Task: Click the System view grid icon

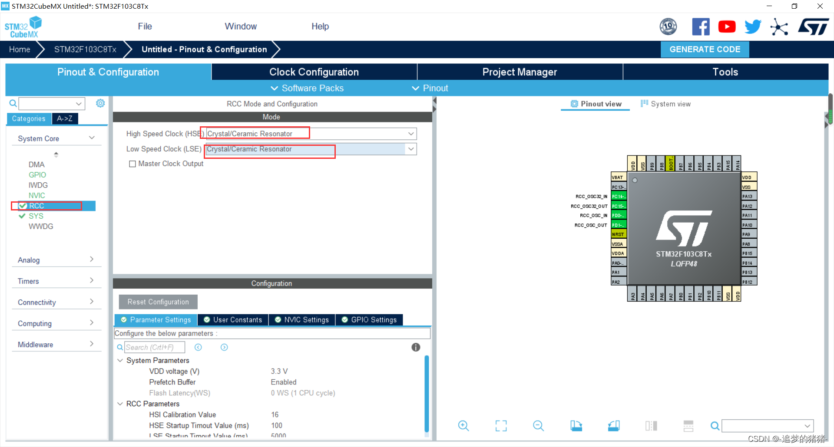Action: (644, 103)
